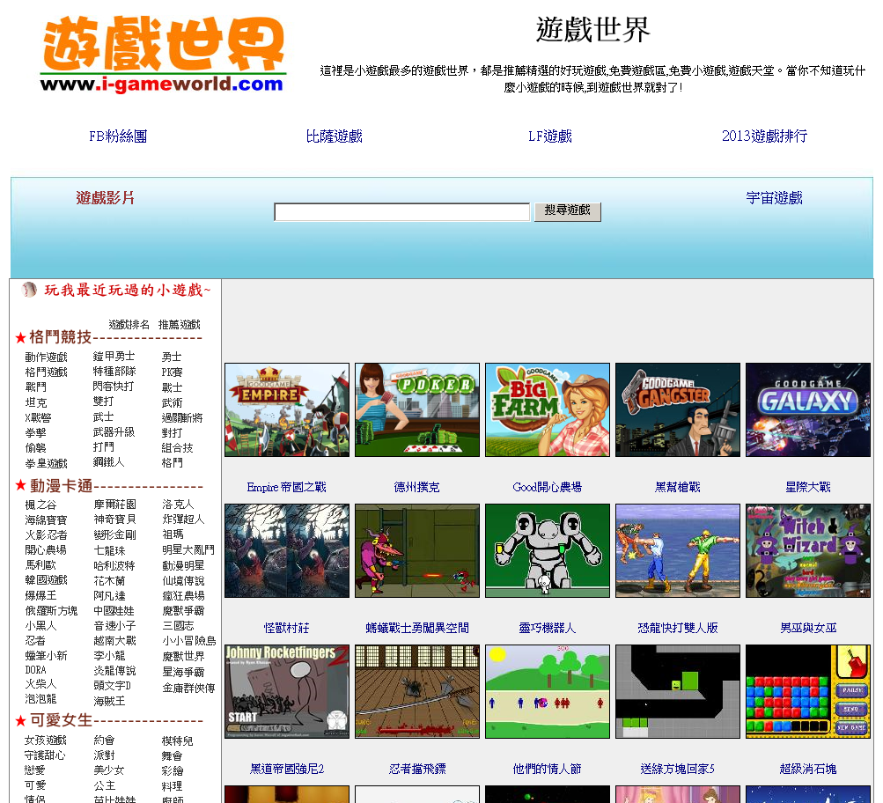Open the 女孩遊戲 category link
Image resolution: width=883 pixels, height=803 pixels.
(x=46, y=740)
